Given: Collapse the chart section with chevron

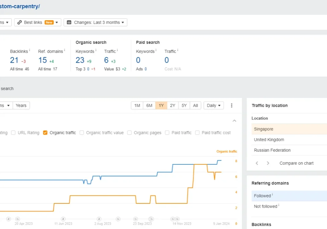Looking at the screenshot, I should pyautogui.click(x=234, y=121).
